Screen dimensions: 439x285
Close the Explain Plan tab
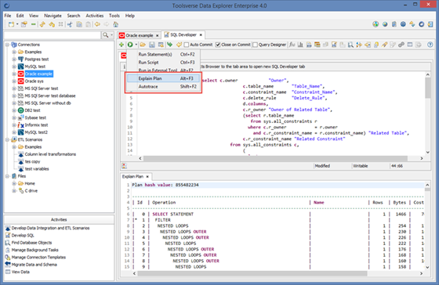click(147, 176)
